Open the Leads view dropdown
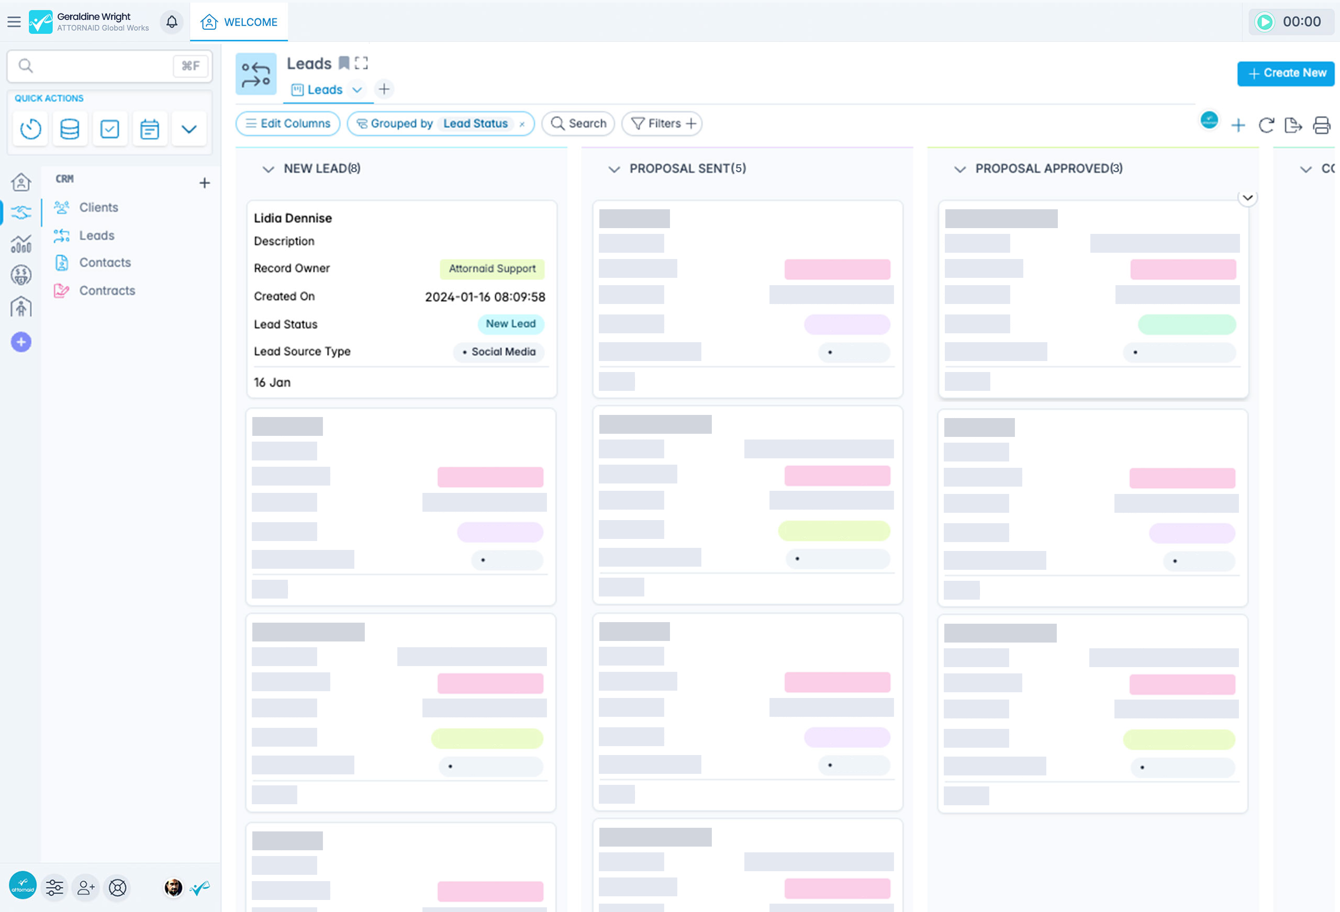1340x912 pixels. click(357, 90)
